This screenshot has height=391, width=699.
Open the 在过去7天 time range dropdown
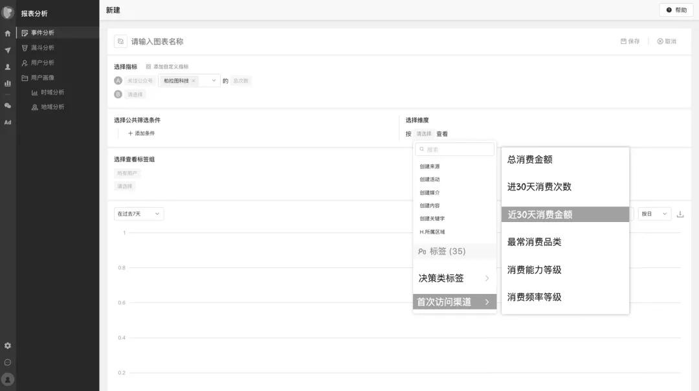[x=138, y=213]
